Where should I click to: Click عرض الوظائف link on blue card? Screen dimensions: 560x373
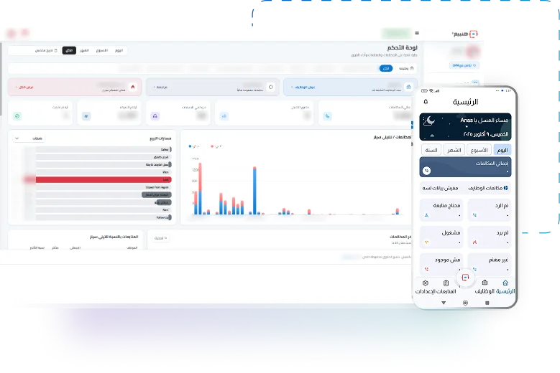303,88
